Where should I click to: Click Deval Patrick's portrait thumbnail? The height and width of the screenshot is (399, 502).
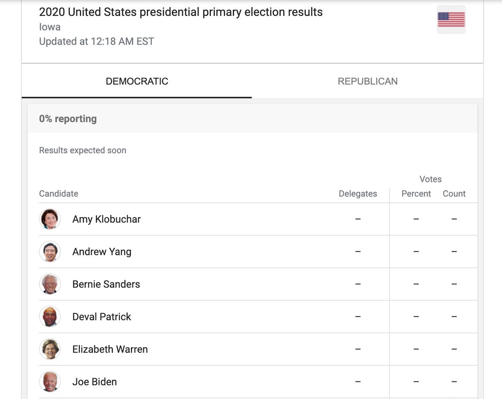pyautogui.click(x=50, y=317)
